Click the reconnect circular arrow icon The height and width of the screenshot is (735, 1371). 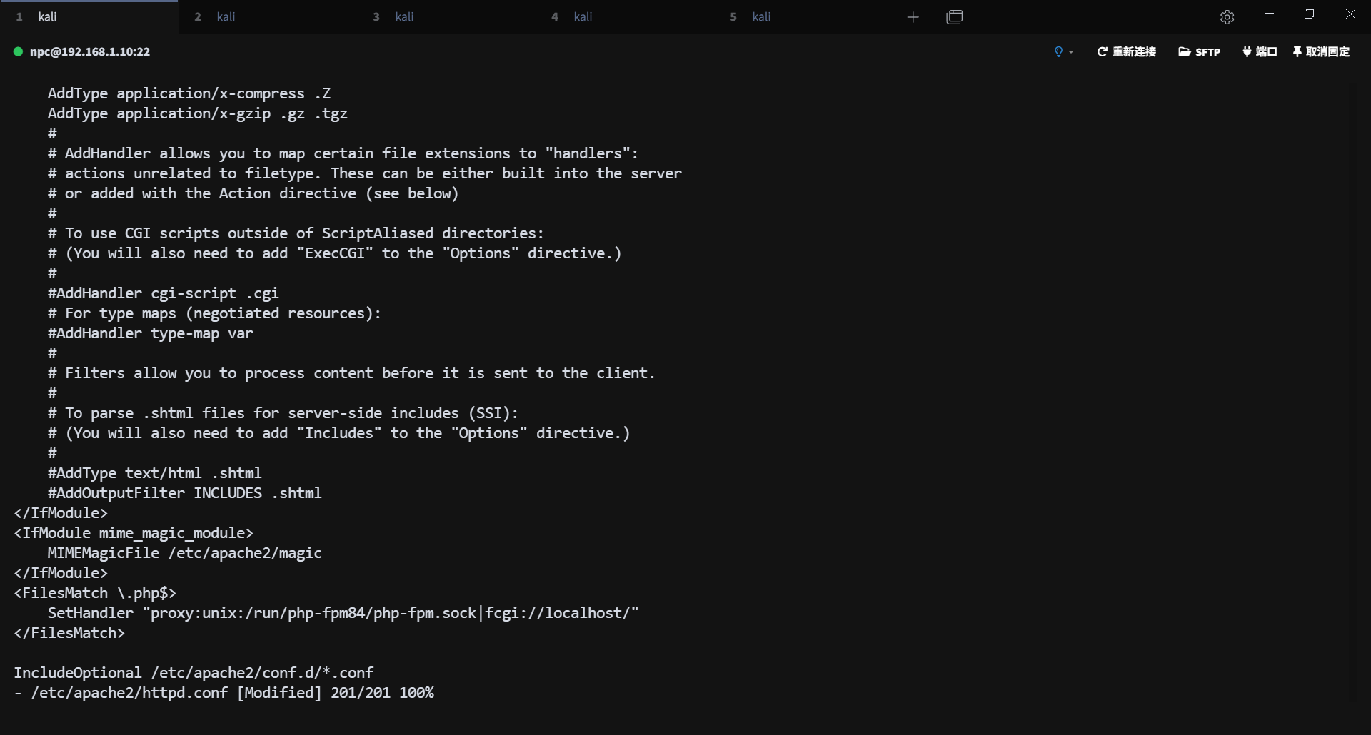pos(1102,51)
